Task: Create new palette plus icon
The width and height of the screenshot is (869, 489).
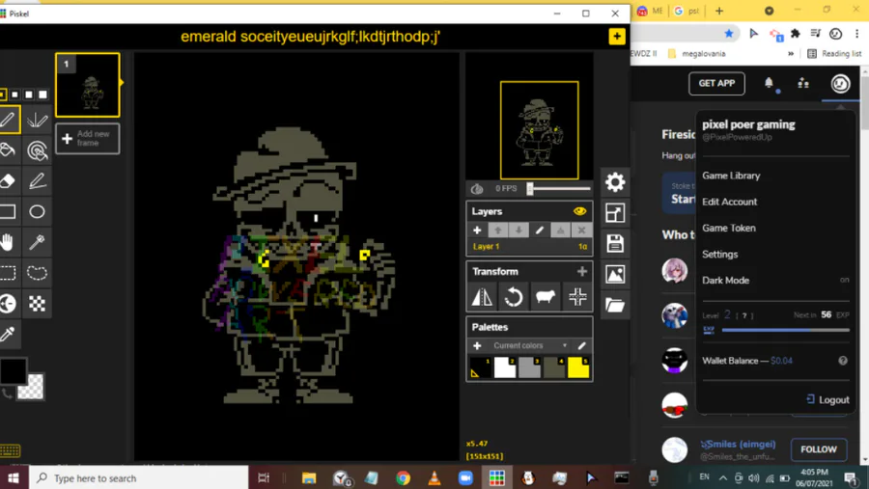Action: coord(477,345)
